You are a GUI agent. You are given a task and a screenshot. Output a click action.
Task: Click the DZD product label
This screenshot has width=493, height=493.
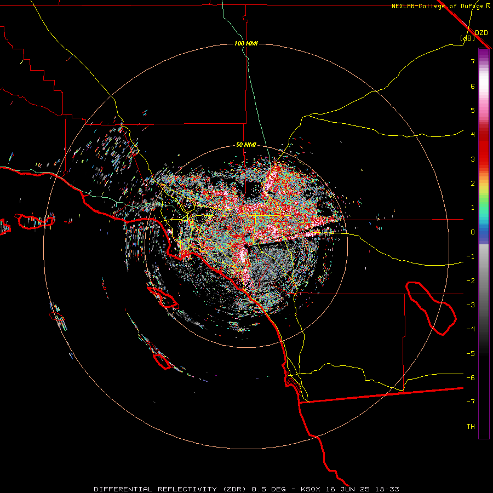point(481,33)
